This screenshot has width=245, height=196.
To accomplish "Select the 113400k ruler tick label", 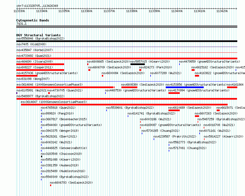I will (x=177, y=11).
